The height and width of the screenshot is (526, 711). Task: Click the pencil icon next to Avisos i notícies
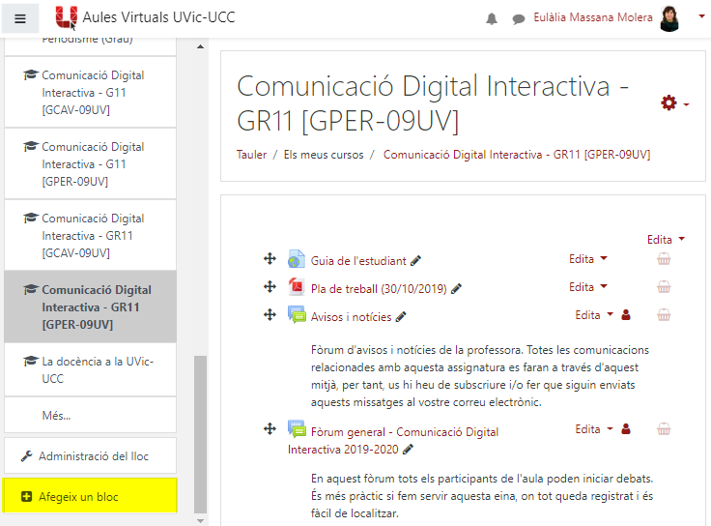tap(401, 316)
